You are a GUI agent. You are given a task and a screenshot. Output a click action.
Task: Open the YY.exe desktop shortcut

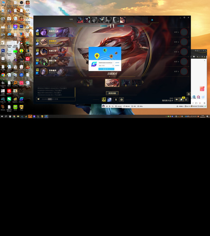point(21,108)
